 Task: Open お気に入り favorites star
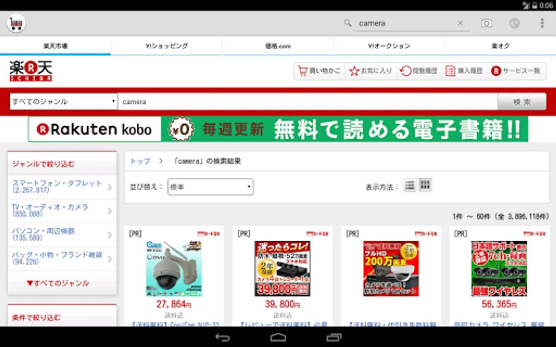[x=370, y=71]
